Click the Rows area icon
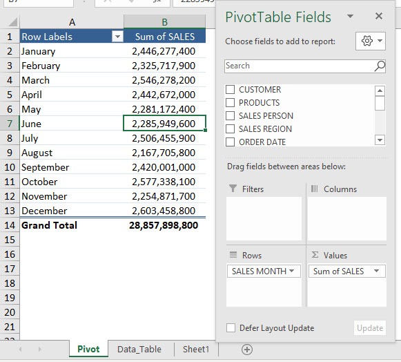Image resolution: width=401 pixels, height=362 pixels. 233,255
